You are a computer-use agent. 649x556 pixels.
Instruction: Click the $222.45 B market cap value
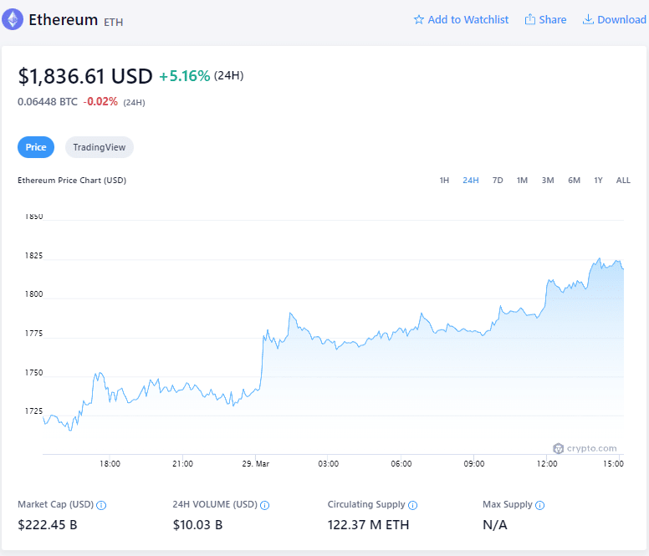48,525
